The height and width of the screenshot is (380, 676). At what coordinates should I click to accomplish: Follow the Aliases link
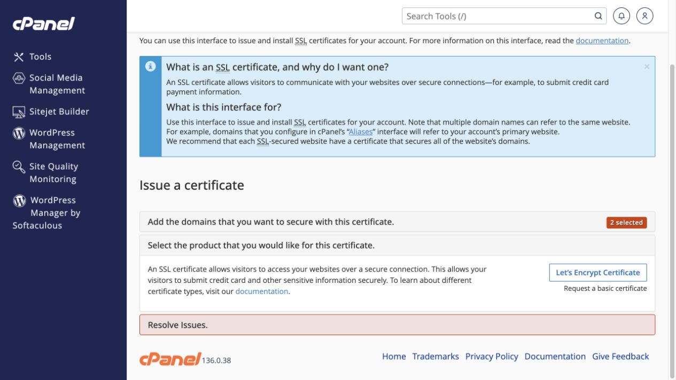[361, 131]
